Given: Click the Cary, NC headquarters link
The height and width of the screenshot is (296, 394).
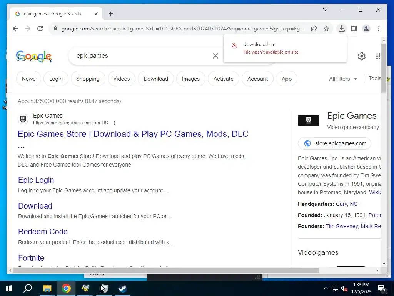Looking at the screenshot, I should (347, 204).
